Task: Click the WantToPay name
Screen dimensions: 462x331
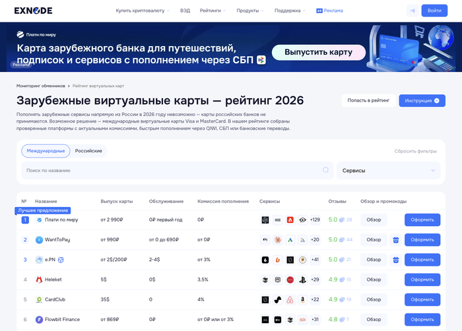Action: point(57,240)
